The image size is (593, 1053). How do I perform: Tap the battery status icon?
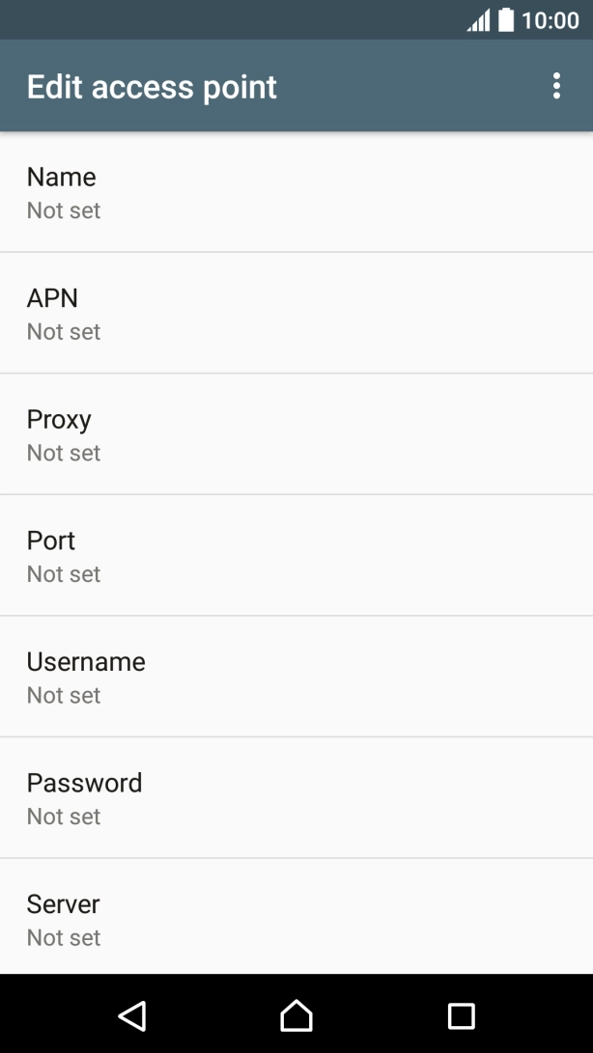(506, 20)
